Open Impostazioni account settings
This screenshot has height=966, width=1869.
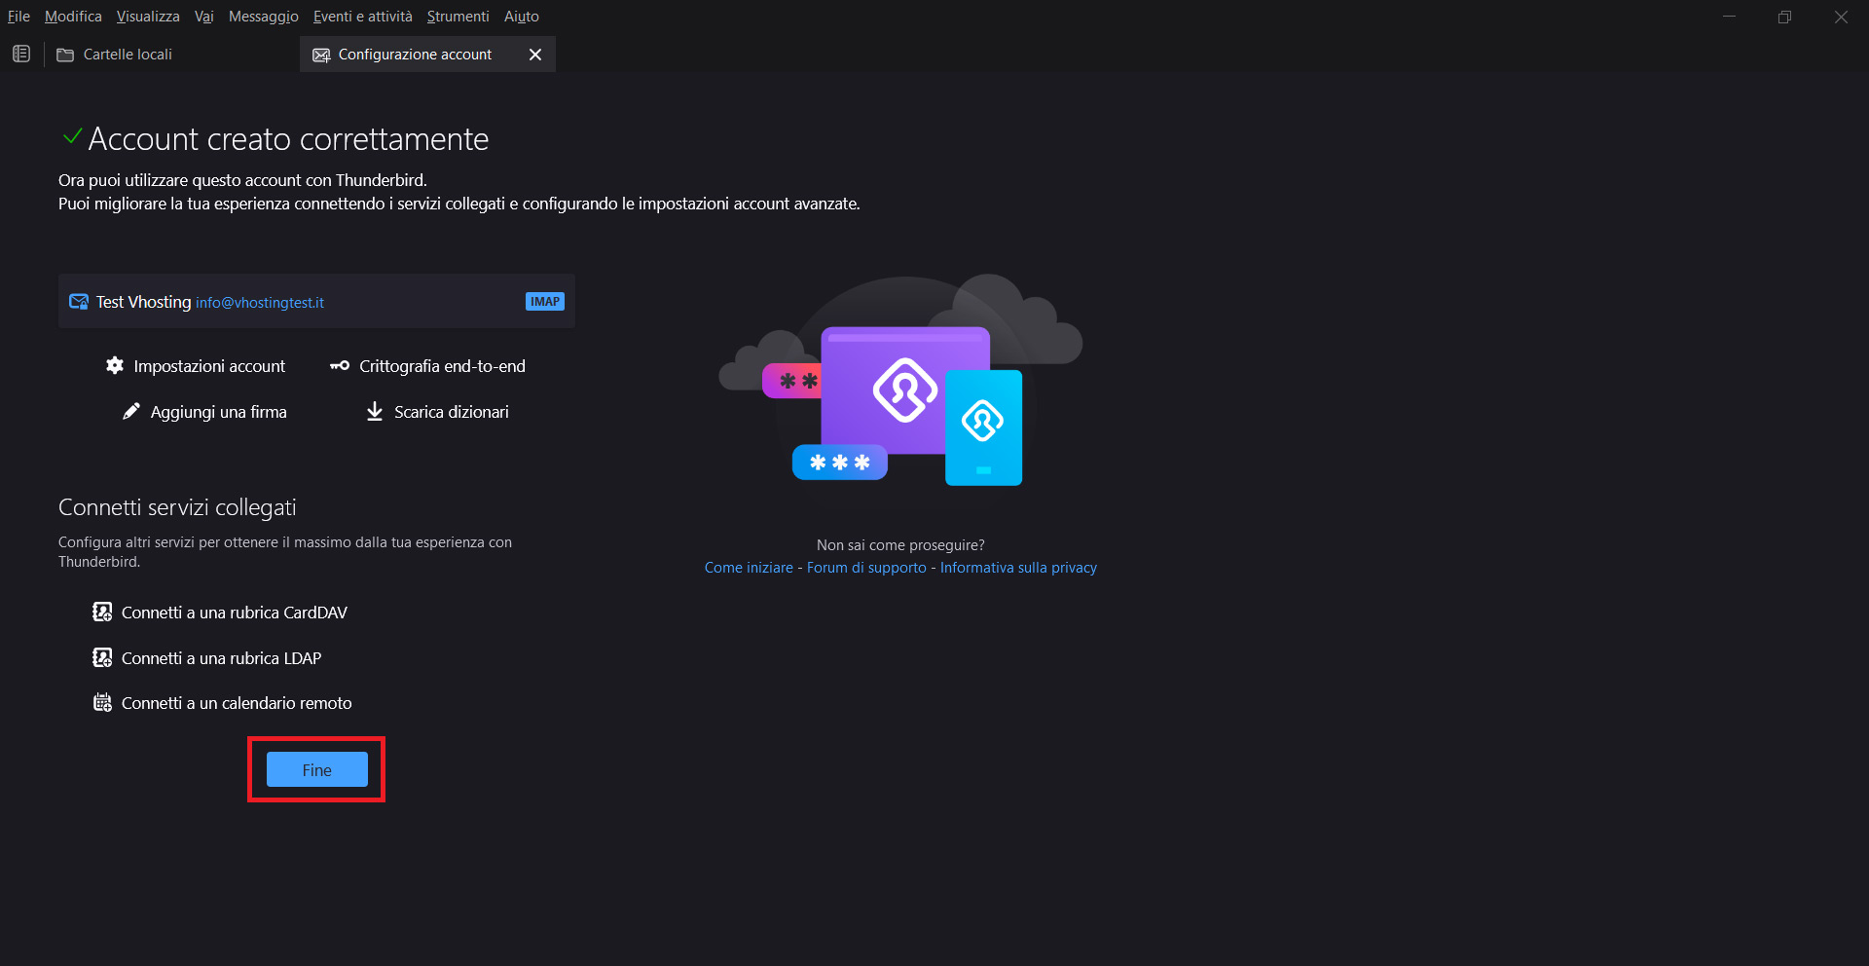tap(196, 366)
